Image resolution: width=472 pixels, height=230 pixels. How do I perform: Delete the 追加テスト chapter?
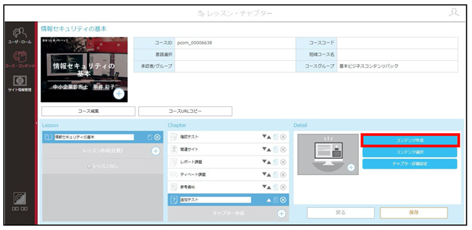283,200
